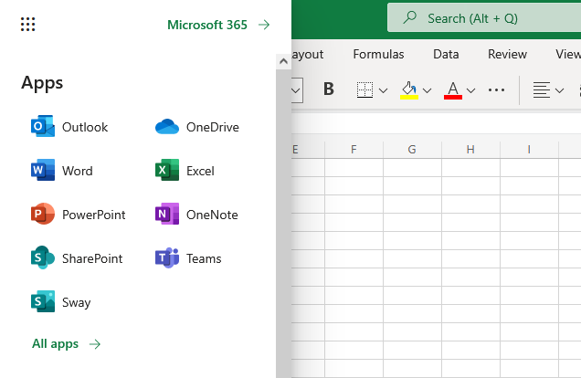Expand the alignment dropdown arrow
Viewport: 581px width, 378px height.
point(559,90)
